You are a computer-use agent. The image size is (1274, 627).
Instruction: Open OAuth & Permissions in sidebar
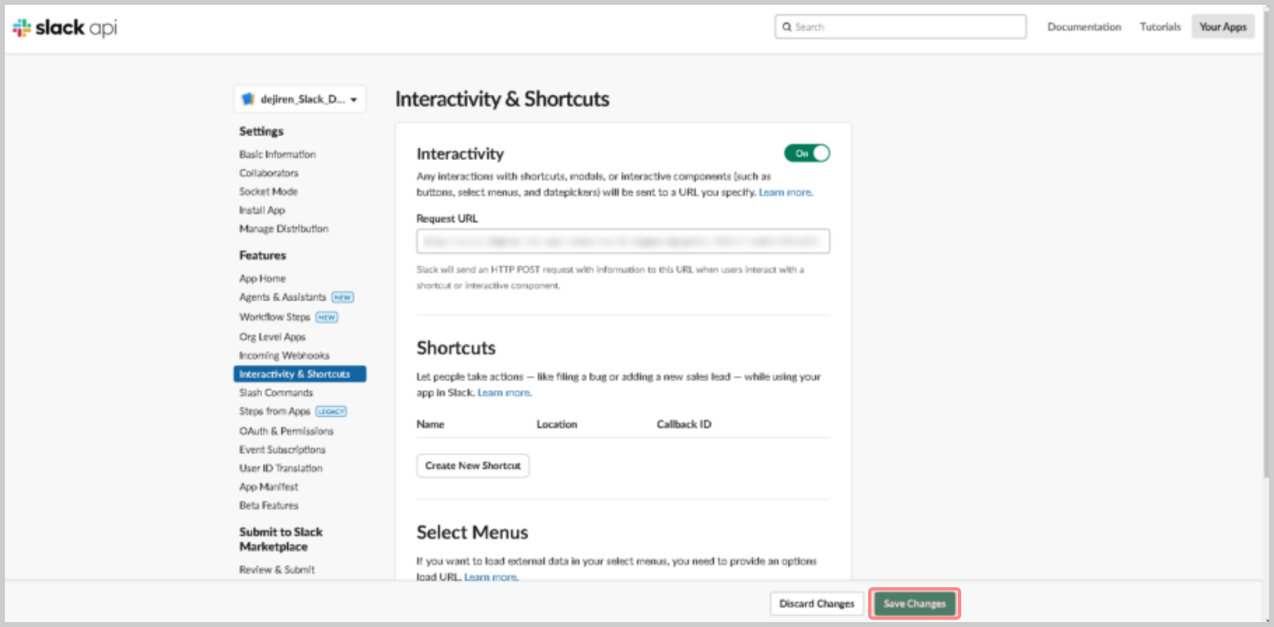287,430
